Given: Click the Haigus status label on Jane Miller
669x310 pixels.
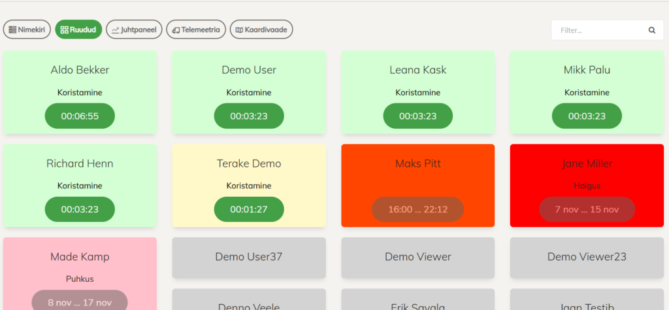Looking at the screenshot, I should (587, 186).
